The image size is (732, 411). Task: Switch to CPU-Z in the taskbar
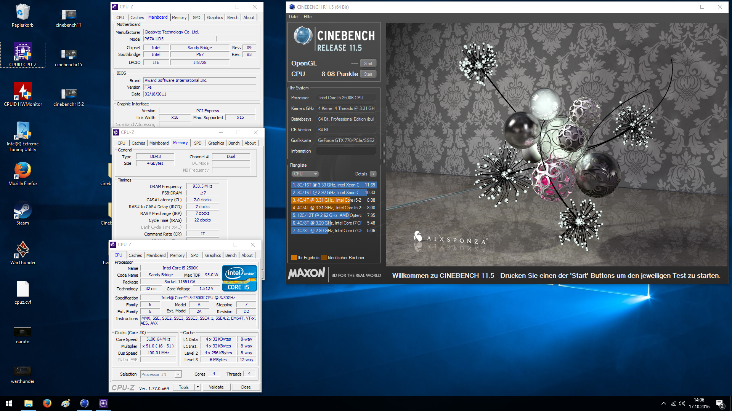coord(103,403)
